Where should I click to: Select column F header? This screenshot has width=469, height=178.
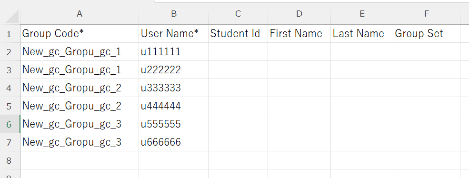click(x=427, y=14)
